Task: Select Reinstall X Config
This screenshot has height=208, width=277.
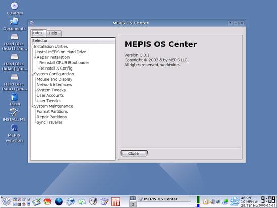Action: [x=55, y=68]
